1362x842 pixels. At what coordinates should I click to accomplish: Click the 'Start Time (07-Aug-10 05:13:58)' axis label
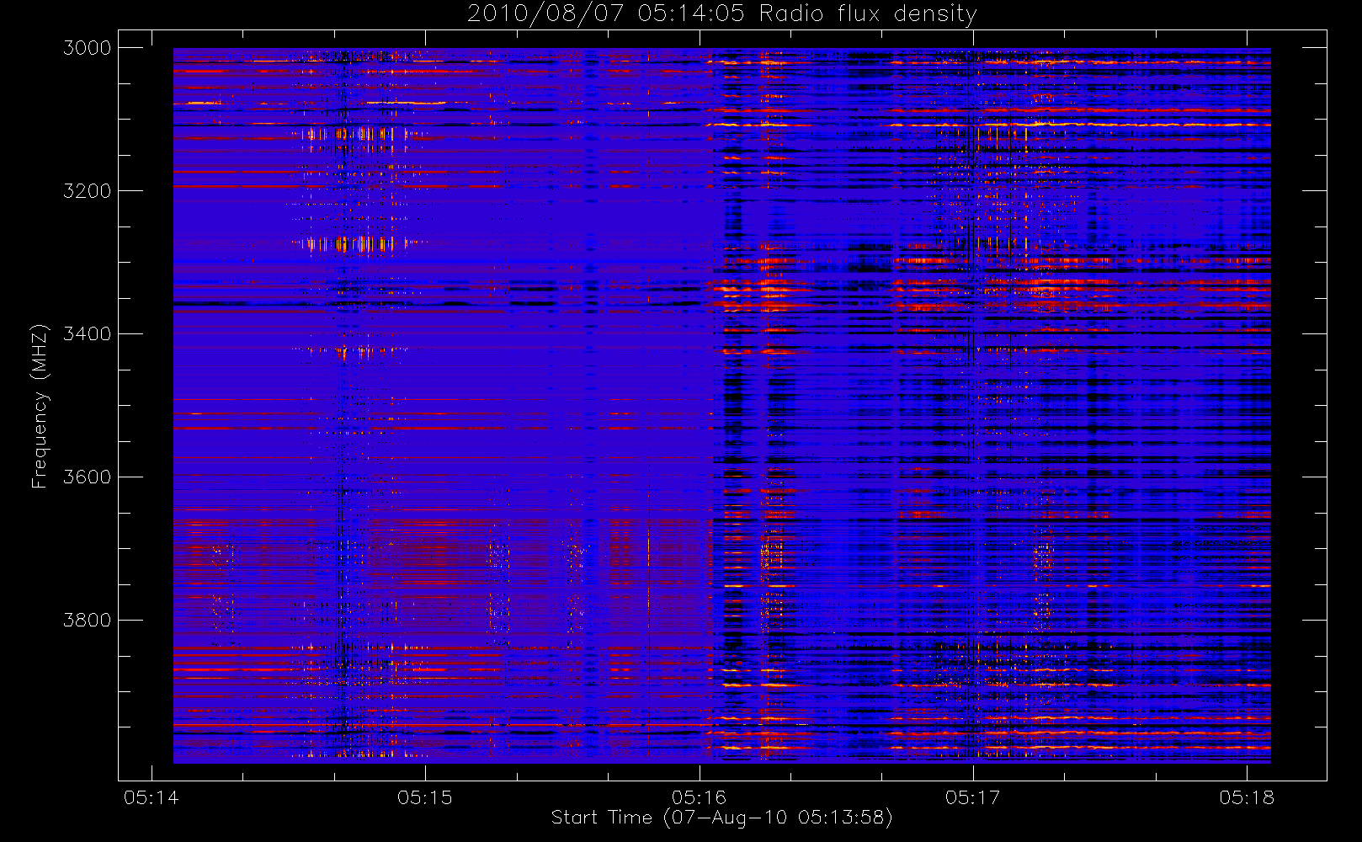pos(721,817)
